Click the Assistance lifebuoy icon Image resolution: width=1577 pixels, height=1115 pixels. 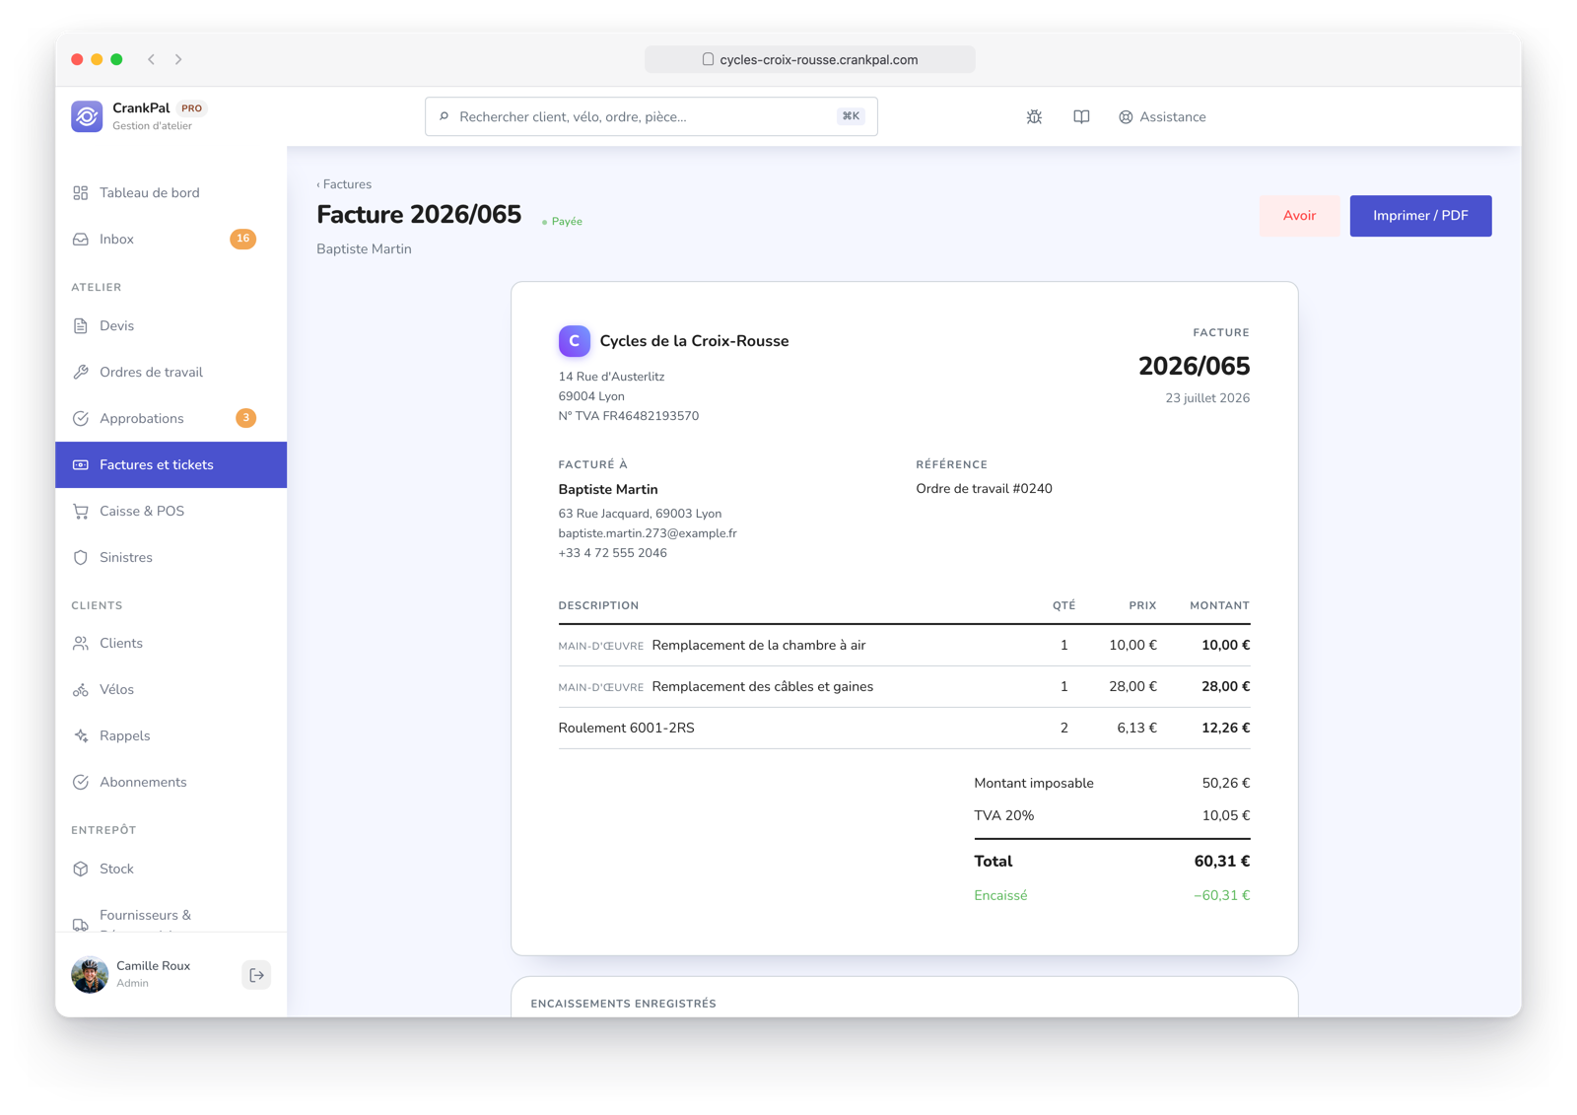[x=1126, y=117]
